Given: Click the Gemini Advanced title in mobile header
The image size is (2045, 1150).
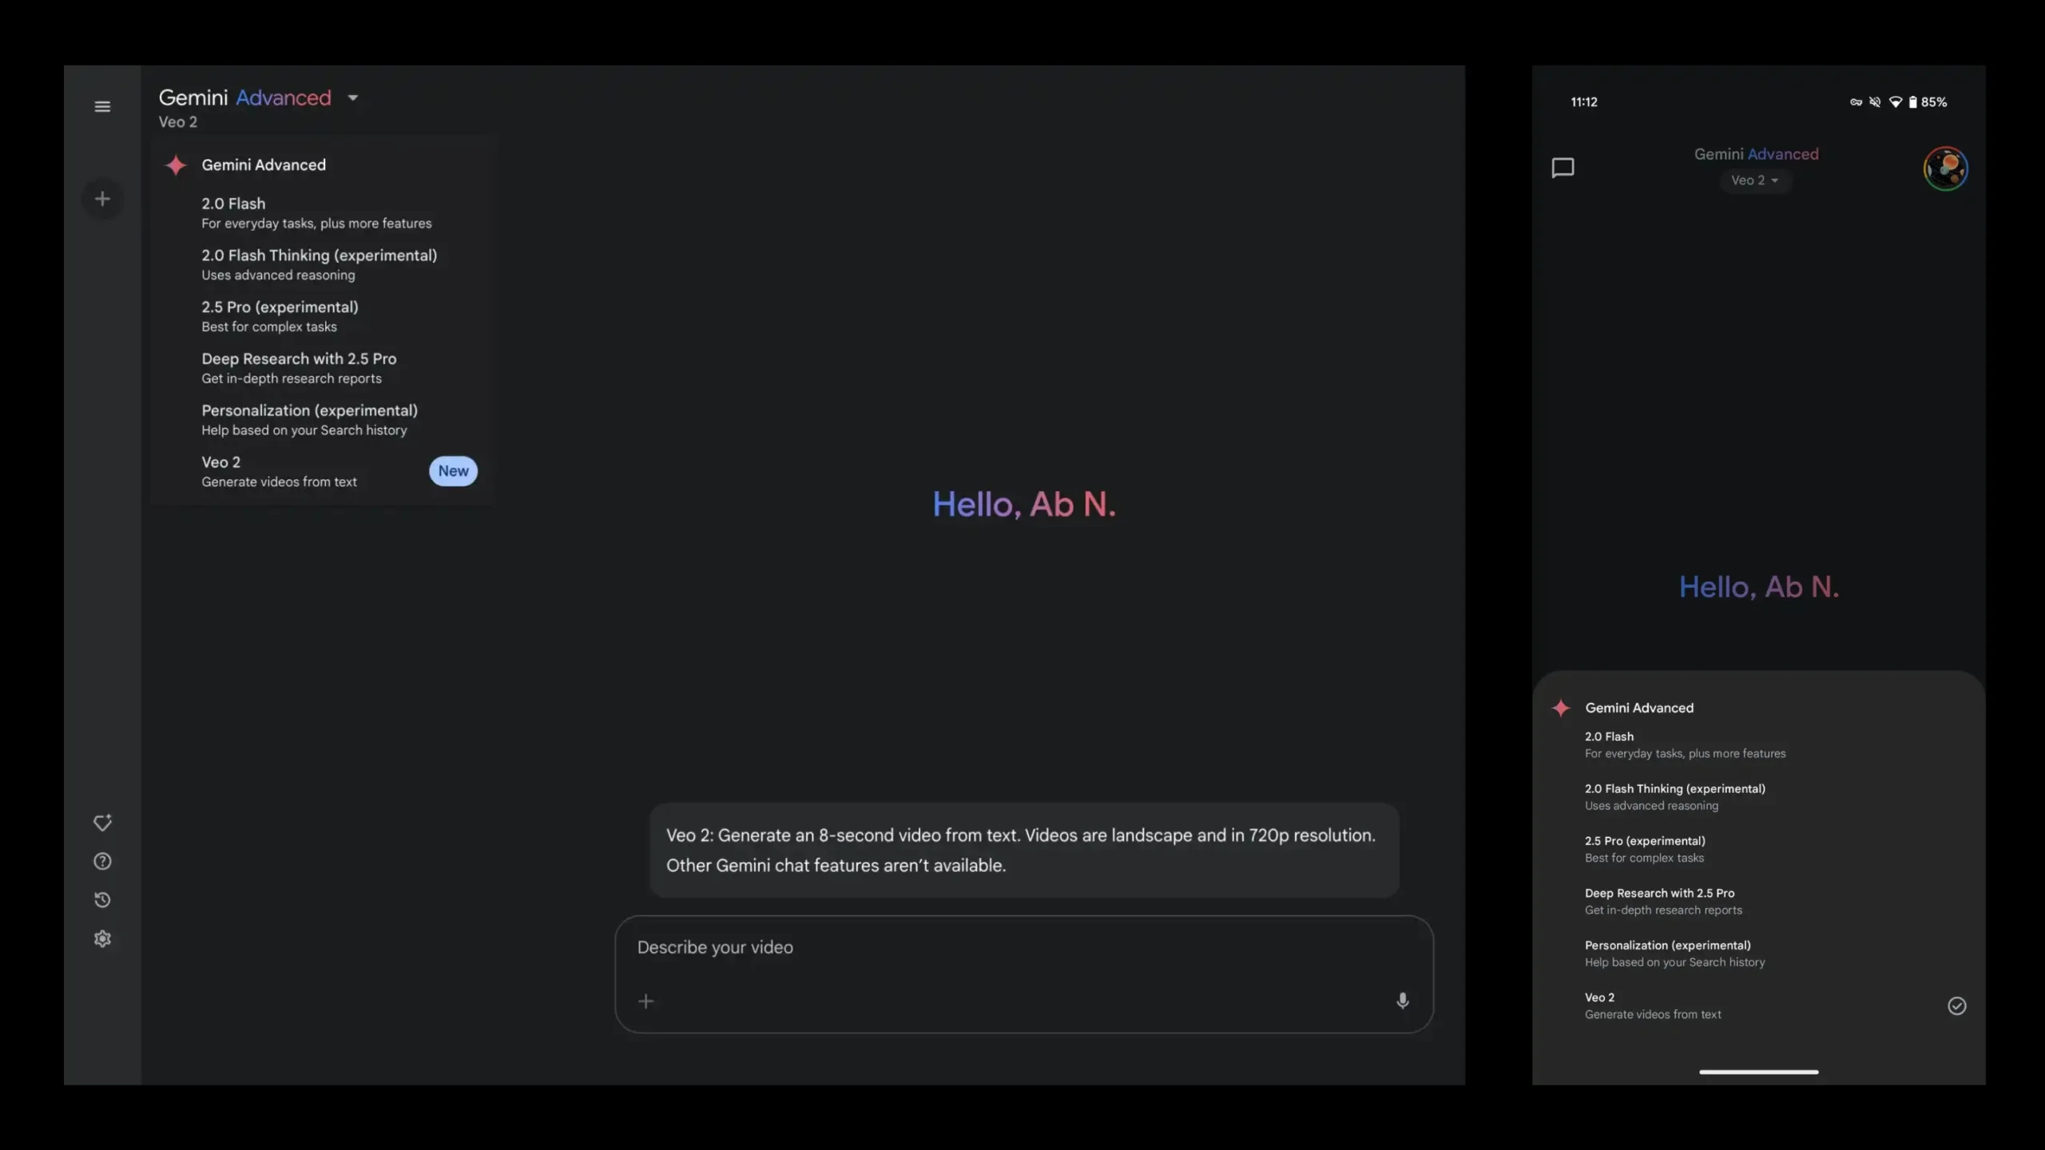Looking at the screenshot, I should click(x=1756, y=154).
